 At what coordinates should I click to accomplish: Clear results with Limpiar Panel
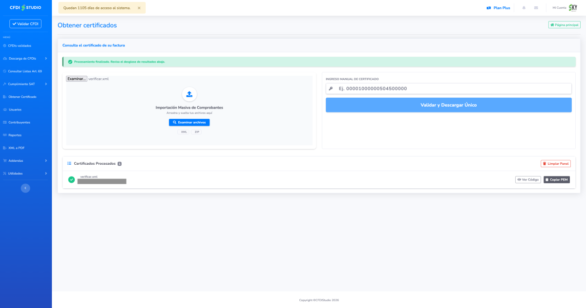[x=556, y=164]
